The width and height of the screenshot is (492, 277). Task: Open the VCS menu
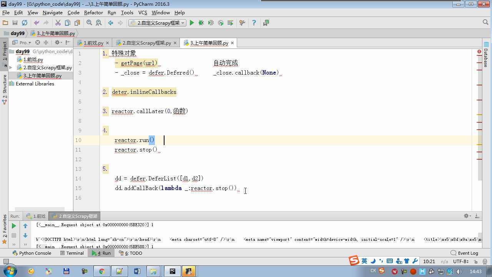coord(143,12)
